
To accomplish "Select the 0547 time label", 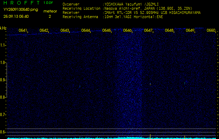I will (x=148, y=30).
